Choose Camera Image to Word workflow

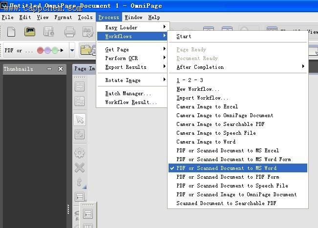(x=206, y=142)
